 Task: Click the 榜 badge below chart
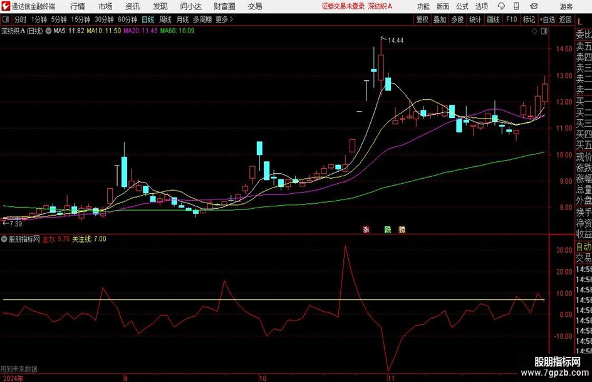tap(402, 229)
